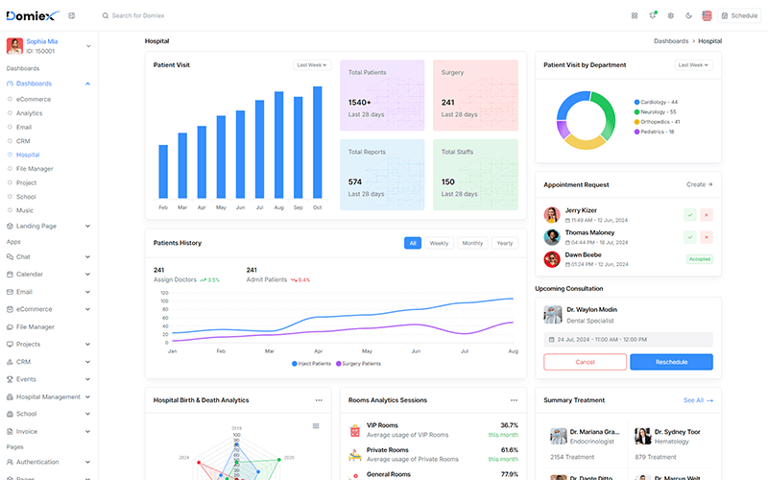Click Sophia Mia's avatar picture

(14, 46)
